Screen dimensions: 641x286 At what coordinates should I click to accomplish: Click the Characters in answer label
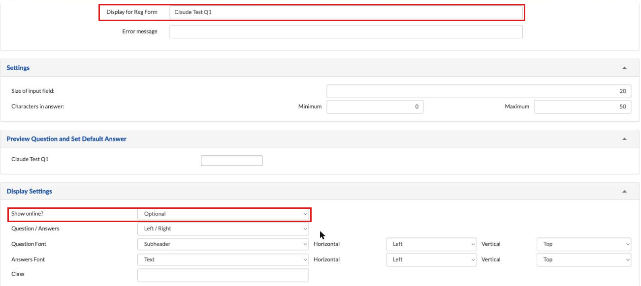[38, 106]
